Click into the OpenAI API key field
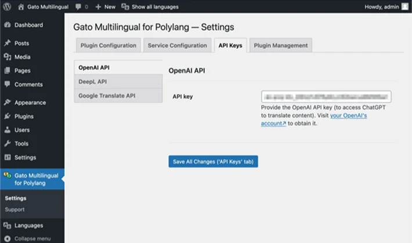 pos(326,97)
